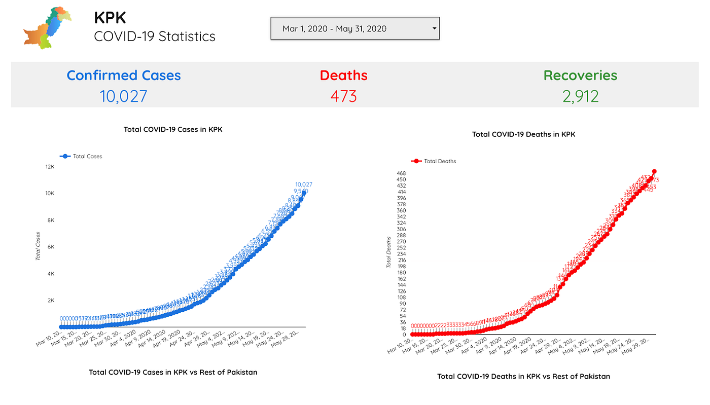
Task: Click the 10,027 data point on cases chart
Action: (304, 193)
